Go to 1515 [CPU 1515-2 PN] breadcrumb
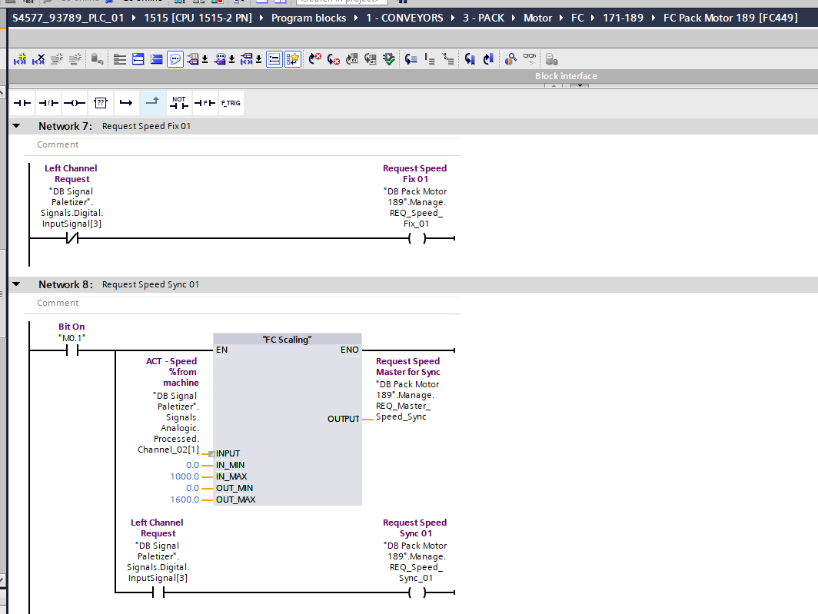 click(198, 18)
